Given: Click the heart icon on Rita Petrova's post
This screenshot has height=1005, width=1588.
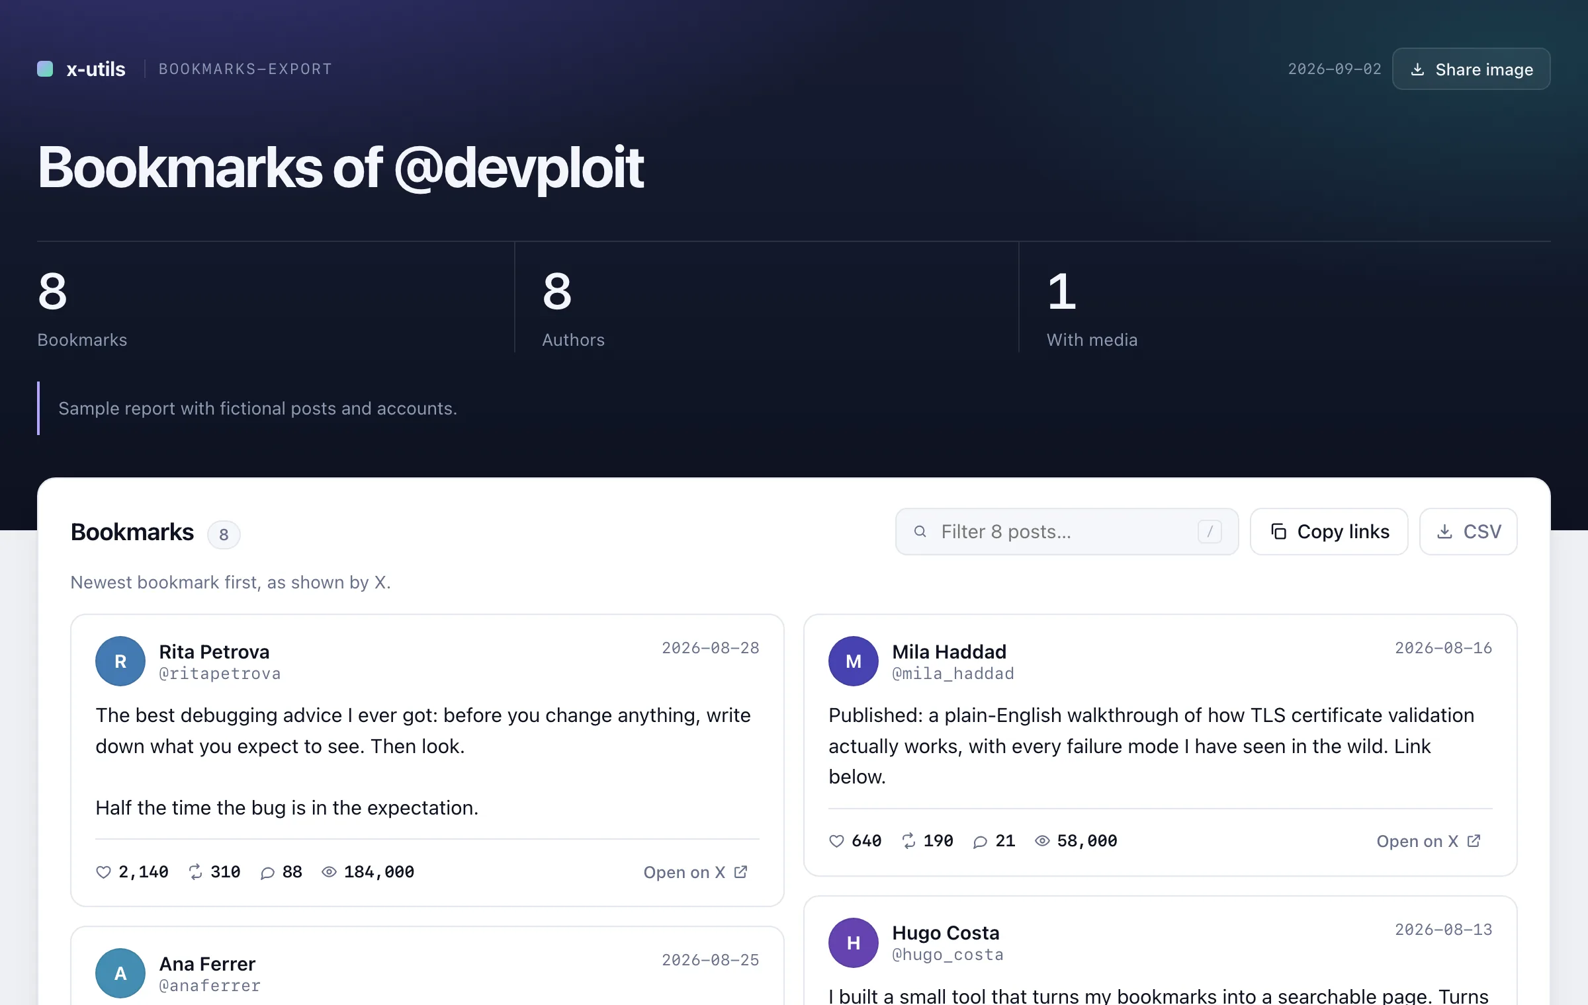Looking at the screenshot, I should click(103, 872).
